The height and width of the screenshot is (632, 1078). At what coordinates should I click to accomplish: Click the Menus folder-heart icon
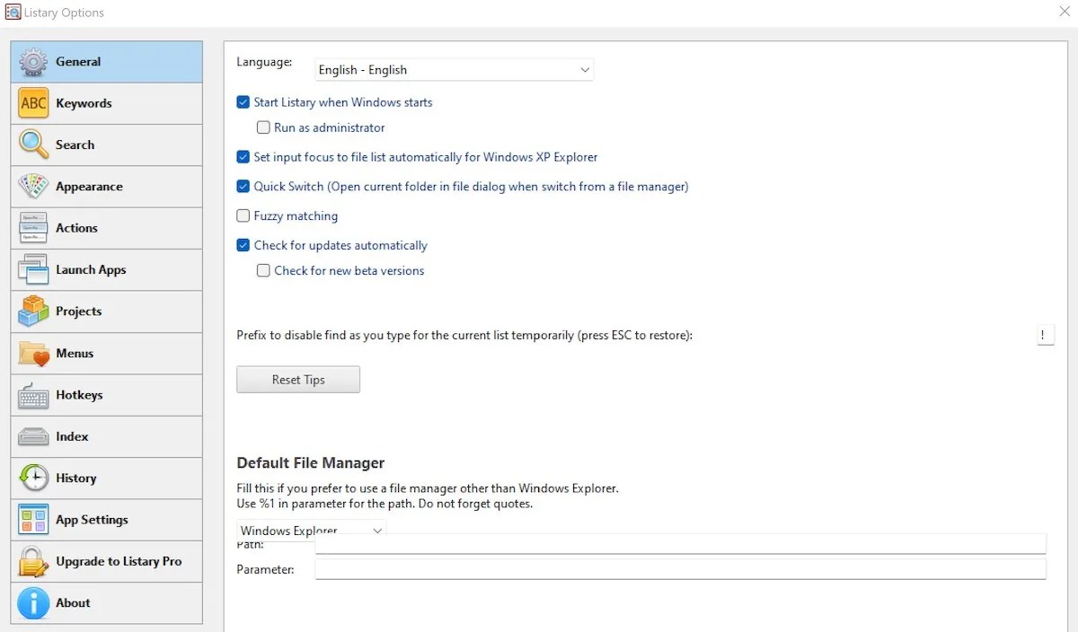tap(32, 353)
